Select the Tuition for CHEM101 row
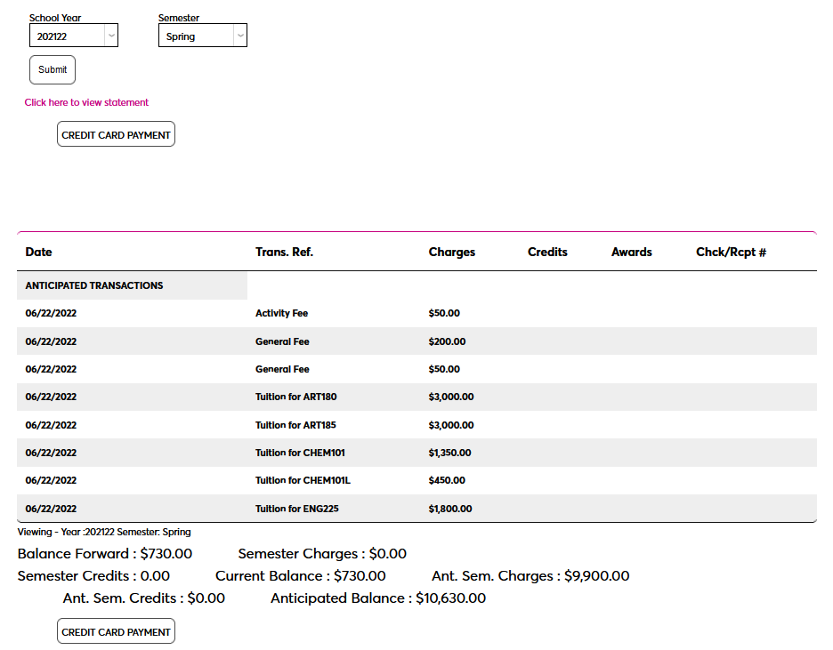Image resolution: width=833 pixels, height=650 pixels. click(300, 453)
